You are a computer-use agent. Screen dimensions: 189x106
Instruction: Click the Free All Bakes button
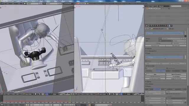176,77
